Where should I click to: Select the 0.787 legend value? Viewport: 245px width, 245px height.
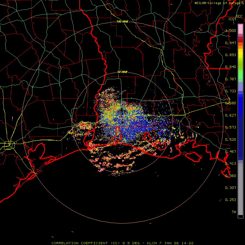coord(231,79)
